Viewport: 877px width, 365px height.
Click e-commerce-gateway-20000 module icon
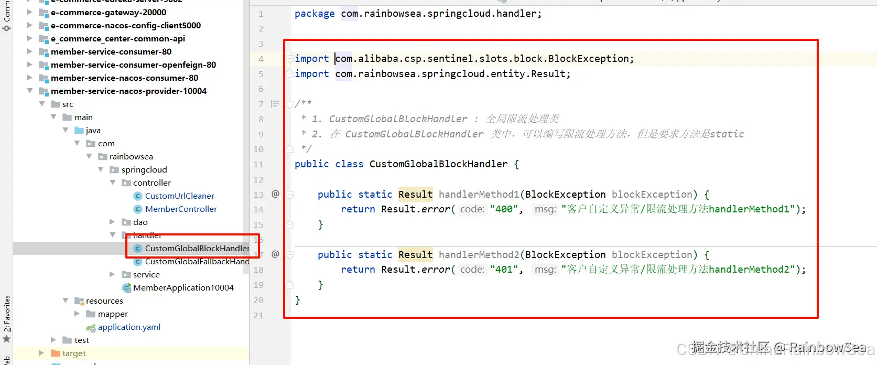44,13
